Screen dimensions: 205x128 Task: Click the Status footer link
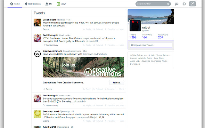(161, 58)
